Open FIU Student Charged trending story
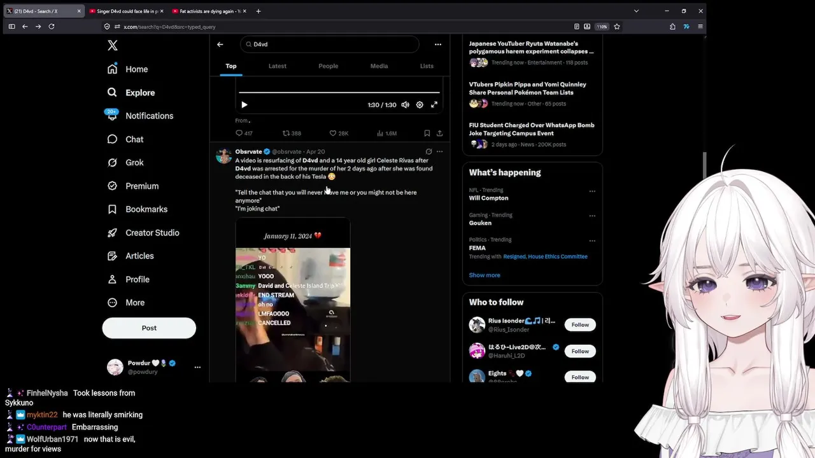 [532, 134]
